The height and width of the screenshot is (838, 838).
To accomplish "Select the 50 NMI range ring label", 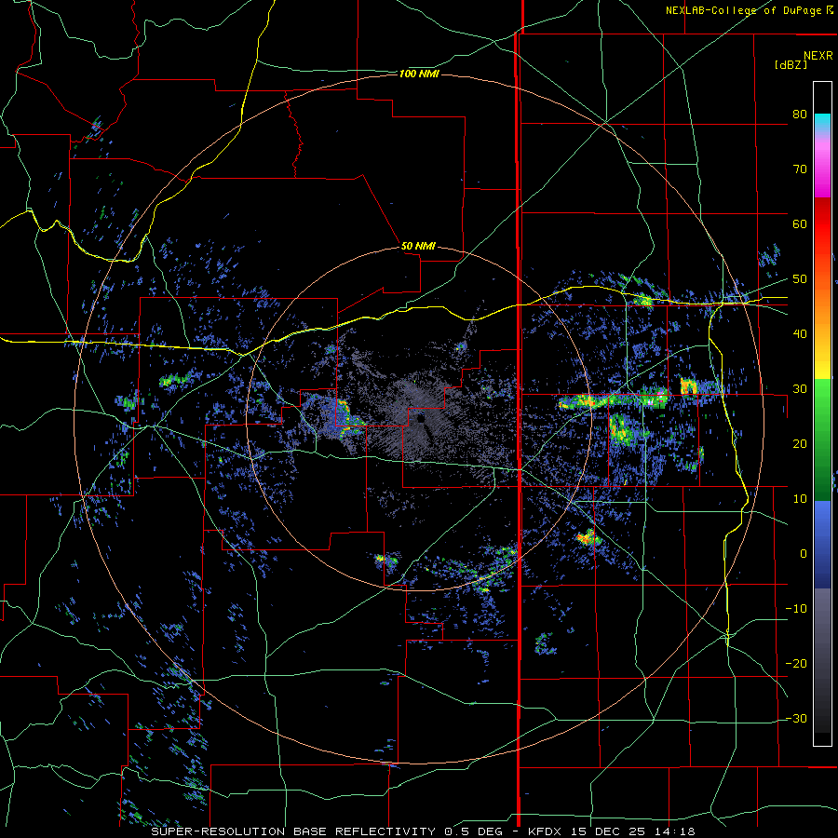I will point(418,246).
